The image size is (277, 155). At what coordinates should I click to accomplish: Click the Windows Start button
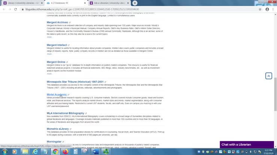(x=5, y=152)
